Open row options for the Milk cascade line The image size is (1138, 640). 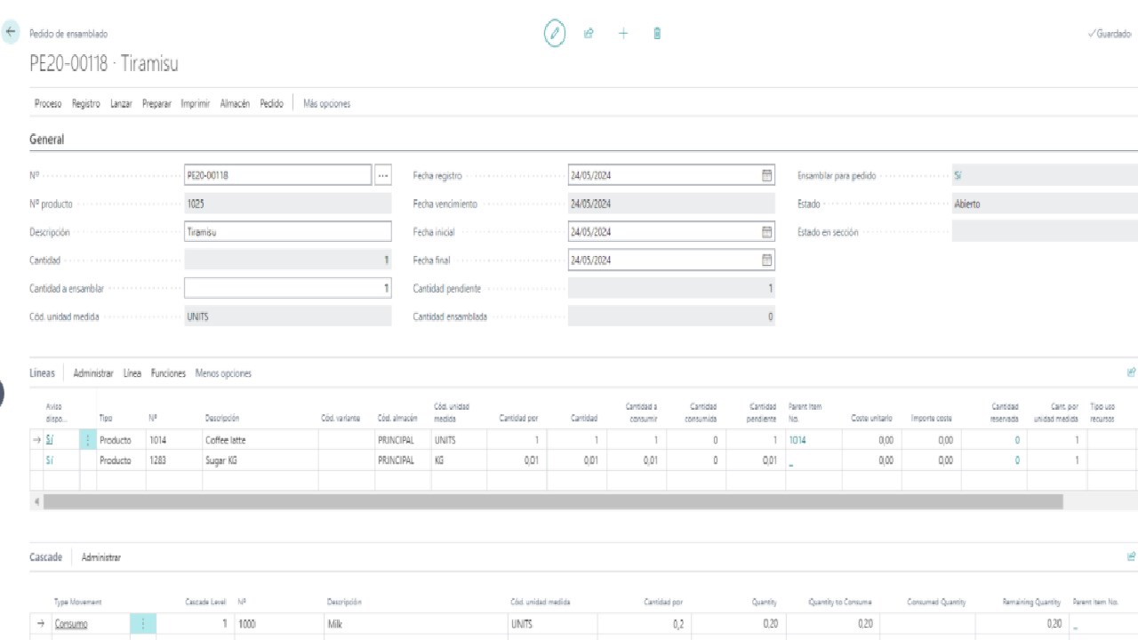point(143,624)
